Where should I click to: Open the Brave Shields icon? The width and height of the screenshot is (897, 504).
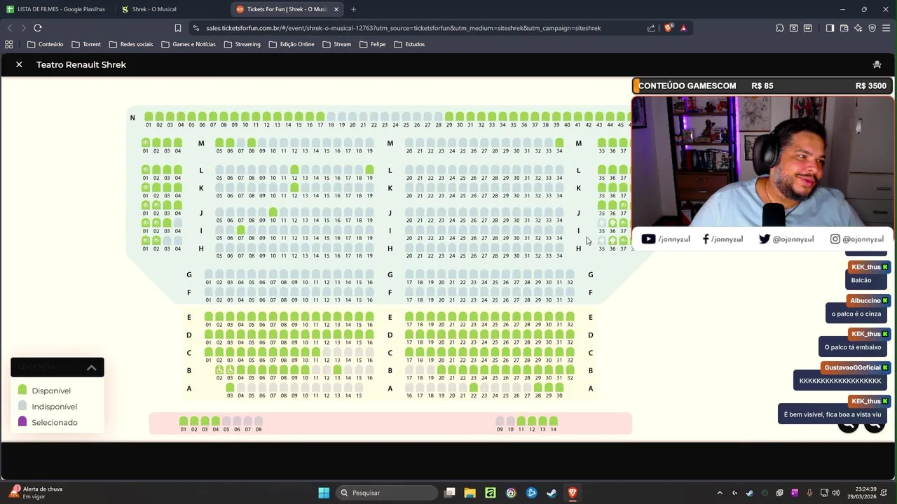669,28
